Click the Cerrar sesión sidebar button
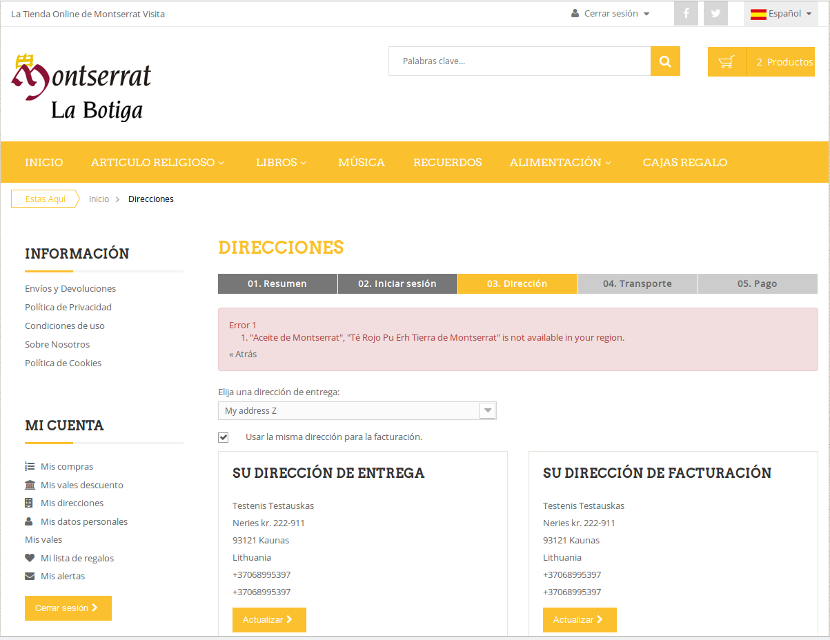The width and height of the screenshot is (830, 640). pyautogui.click(x=68, y=608)
